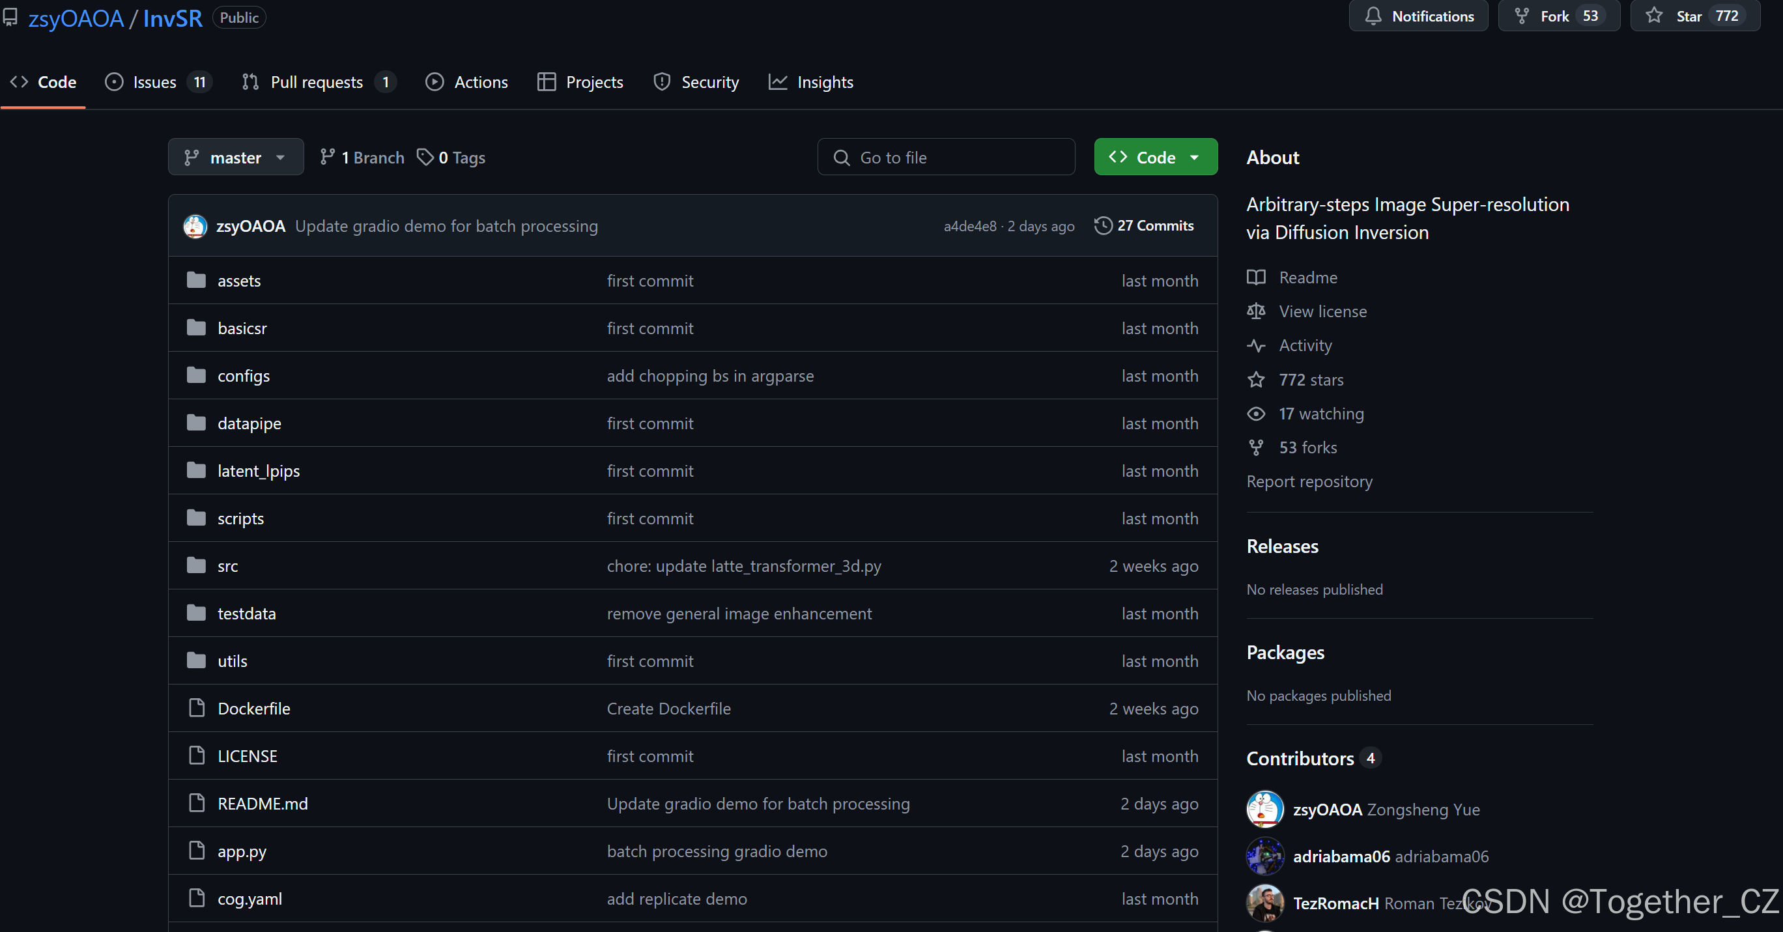Screen dimensions: 1783x932
Task: Click the Go to file search field
Action: tap(945, 157)
